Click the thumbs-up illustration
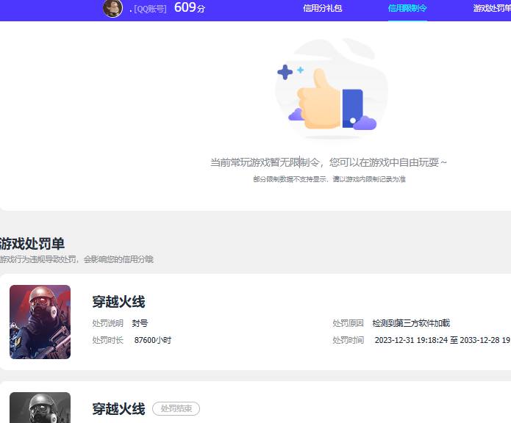511x423 pixels. (332, 89)
